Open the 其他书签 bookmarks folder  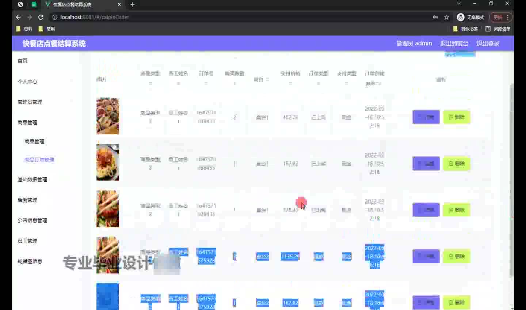pyautogui.click(x=465, y=29)
